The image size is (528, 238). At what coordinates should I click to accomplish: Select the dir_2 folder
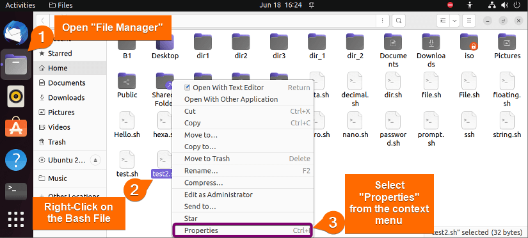tap(355, 47)
